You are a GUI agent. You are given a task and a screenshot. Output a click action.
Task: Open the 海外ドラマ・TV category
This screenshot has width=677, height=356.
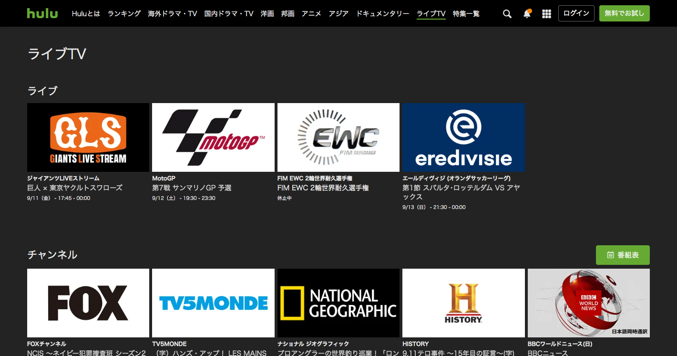click(x=173, y=13)
